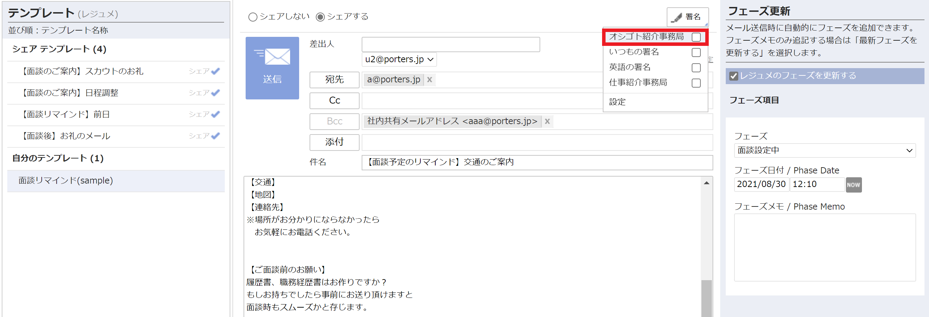Remove recipient a@porters.jp via its X icon
This screenshot has width=929, height=317.
tap(429, 80)
